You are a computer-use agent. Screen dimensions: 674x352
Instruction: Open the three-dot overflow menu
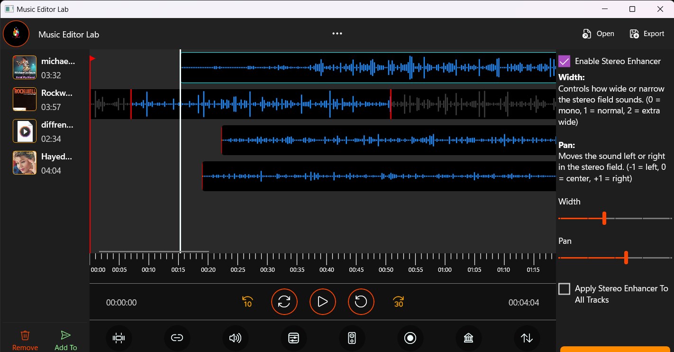tap(337, 33)
